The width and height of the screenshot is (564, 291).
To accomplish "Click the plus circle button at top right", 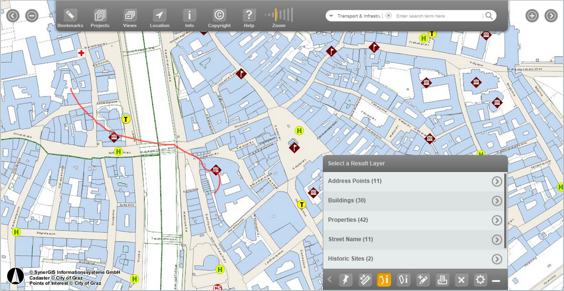I will pos(532,16).
